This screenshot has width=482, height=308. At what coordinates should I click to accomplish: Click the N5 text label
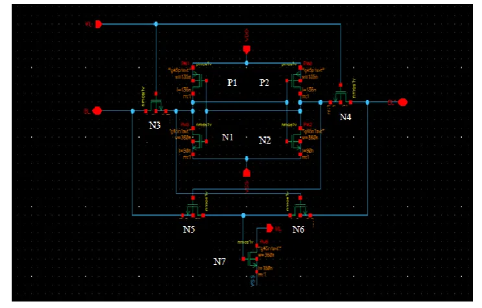[x=189, y=229]
